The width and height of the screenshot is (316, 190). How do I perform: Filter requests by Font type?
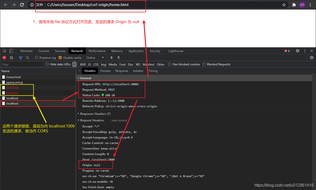pos(123,64)
